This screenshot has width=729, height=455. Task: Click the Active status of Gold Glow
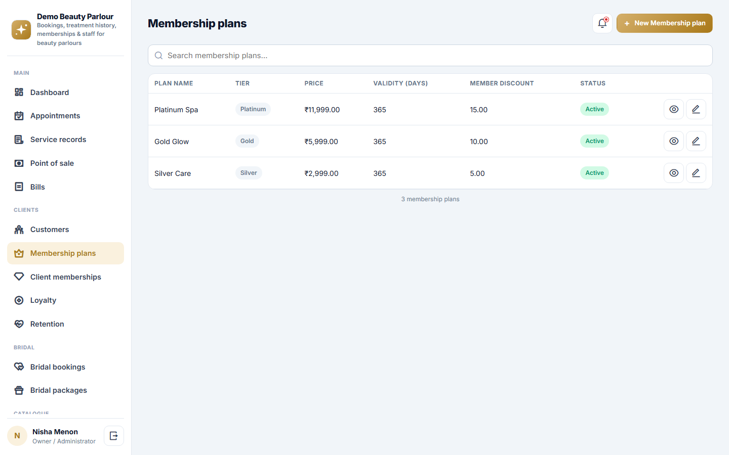click(x=594, y=141)
